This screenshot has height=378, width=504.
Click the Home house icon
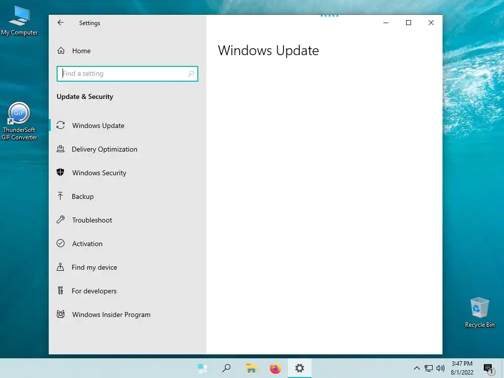click(x=61, y=51)
